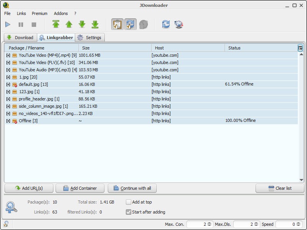Open the Premium menu

[40, 13]
